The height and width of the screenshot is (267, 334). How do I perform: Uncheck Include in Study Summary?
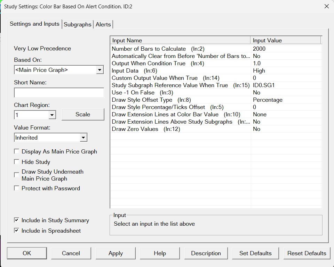click(17, 220)
